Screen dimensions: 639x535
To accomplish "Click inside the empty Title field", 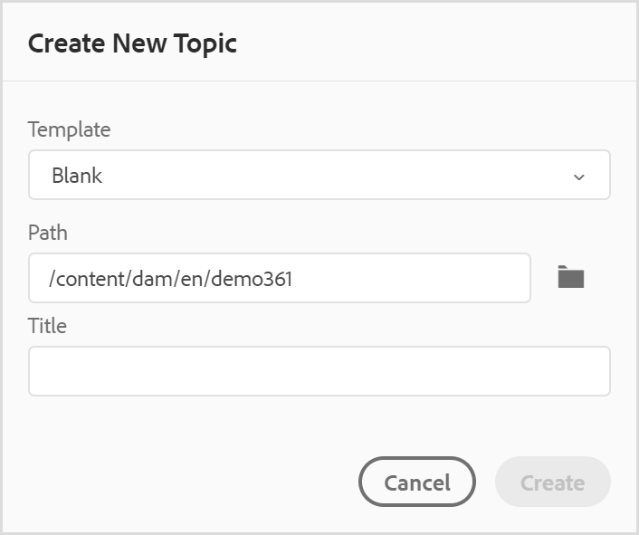I will pyautogui.click(x=319, y=371).
